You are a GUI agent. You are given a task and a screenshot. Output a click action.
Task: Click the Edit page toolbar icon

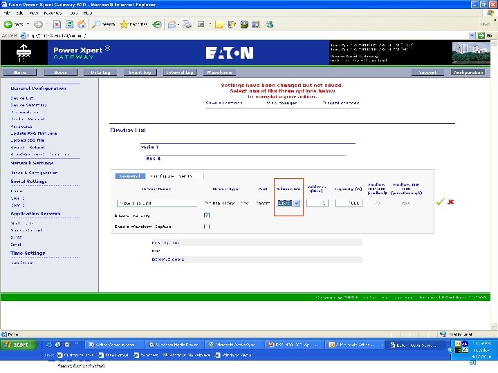(x=201, y=24)
